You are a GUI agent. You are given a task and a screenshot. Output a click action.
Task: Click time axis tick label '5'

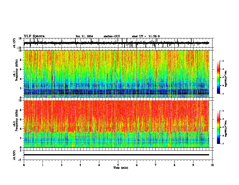(118, 165)
